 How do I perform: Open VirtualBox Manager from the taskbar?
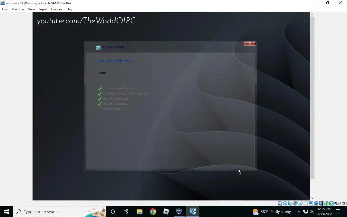pos(179,212)
